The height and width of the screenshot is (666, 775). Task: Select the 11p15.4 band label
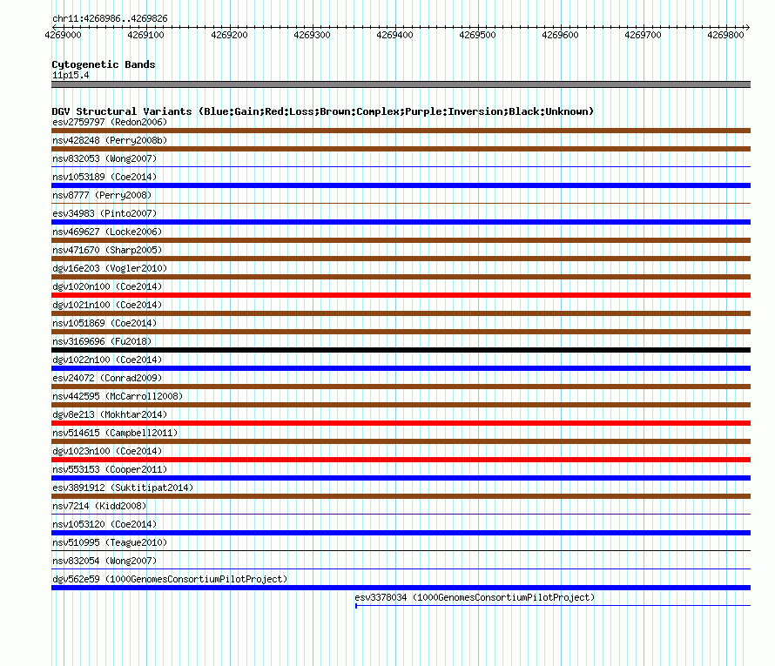pyautogui.click(x=71, y=75)
